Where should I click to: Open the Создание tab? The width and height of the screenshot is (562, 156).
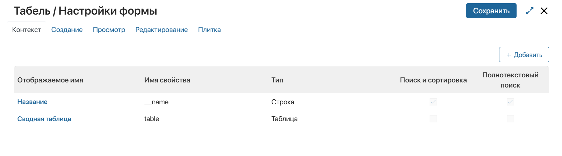(67, 29)
